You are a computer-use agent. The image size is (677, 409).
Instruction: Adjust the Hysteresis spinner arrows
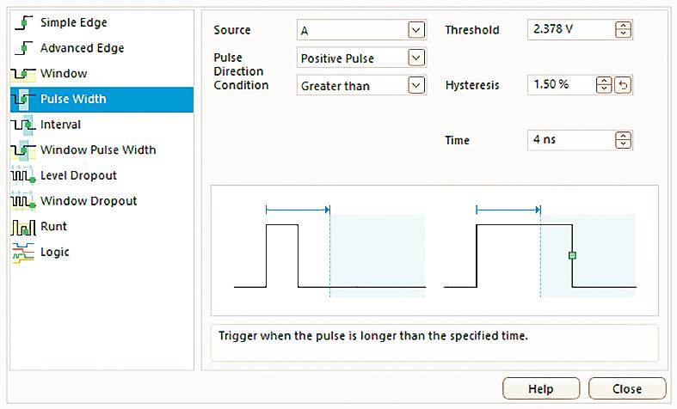pos(604,85)
